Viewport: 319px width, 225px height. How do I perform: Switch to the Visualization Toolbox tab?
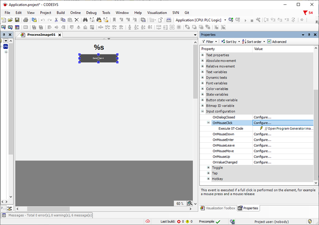(217, 208)
